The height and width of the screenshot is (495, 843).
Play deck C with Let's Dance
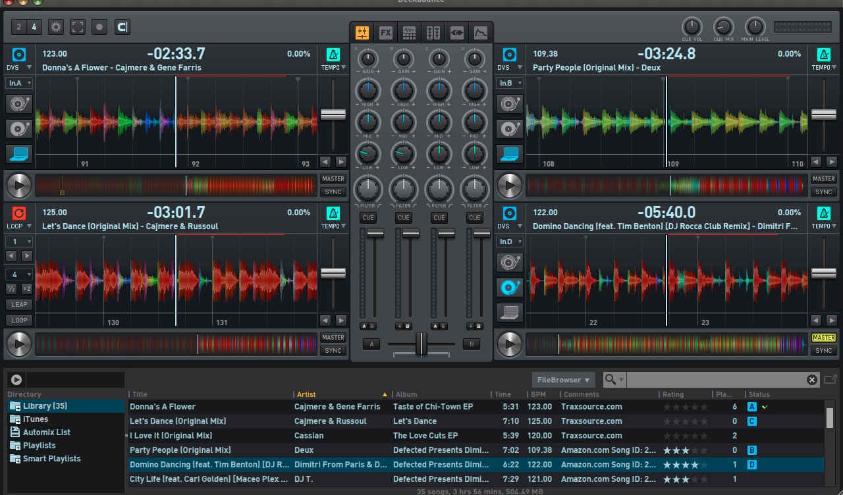click(x=19, y=344)
